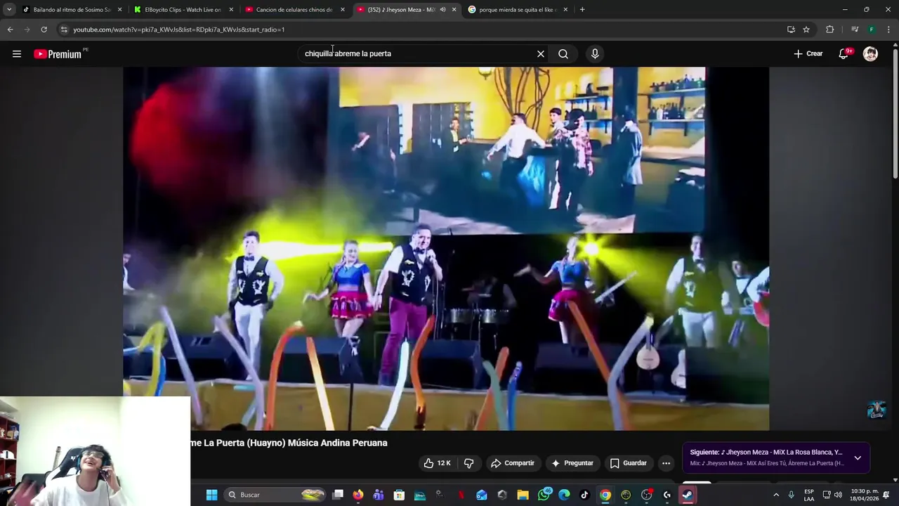Switch to Google Chrome on the taskbar

pos(605,495)
